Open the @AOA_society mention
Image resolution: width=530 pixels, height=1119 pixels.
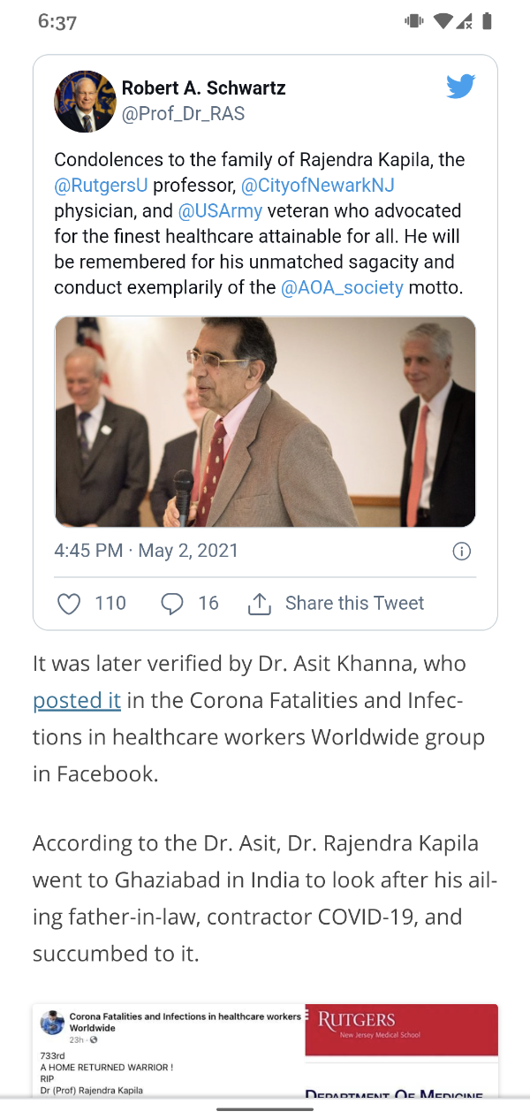tap(342, 288)
